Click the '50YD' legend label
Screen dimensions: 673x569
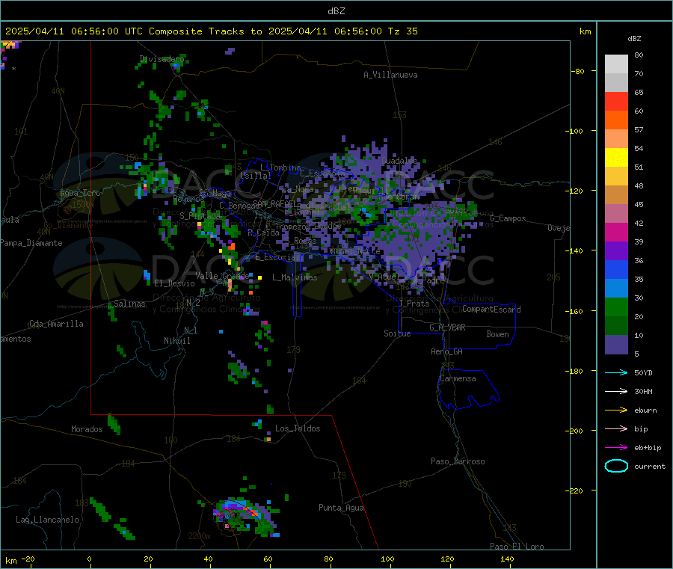(x=643, y=372)
